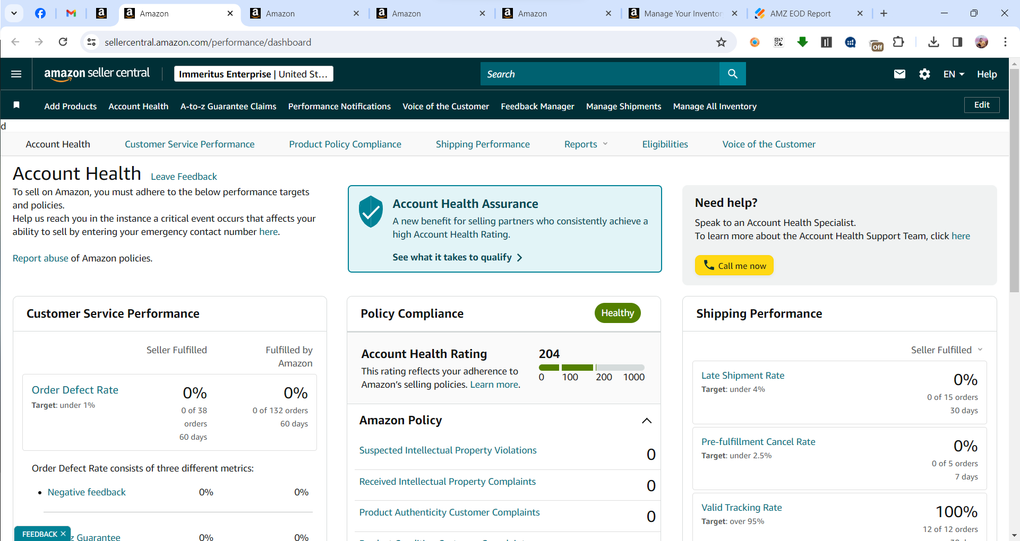Image resolution: width=1020 pixels, height=541 pixels.
Task: Toggle the browser side panel icon
Action: (x=957, y=42)
